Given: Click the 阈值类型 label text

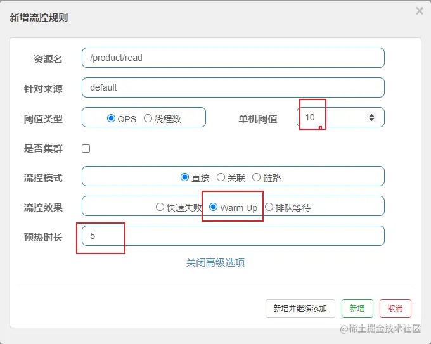Looking at the screenshot, I should click(x=43, y=119).
